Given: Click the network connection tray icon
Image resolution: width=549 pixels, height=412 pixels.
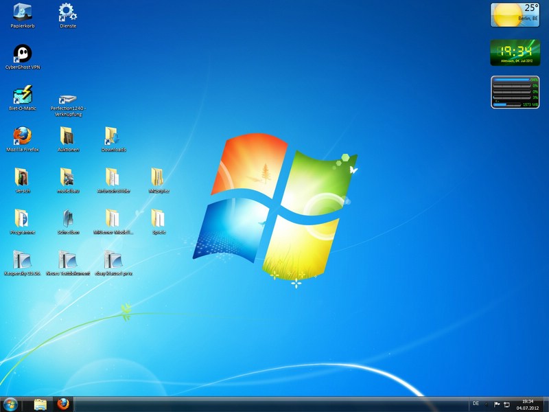Looking at the screenshot, I should 506,404.
